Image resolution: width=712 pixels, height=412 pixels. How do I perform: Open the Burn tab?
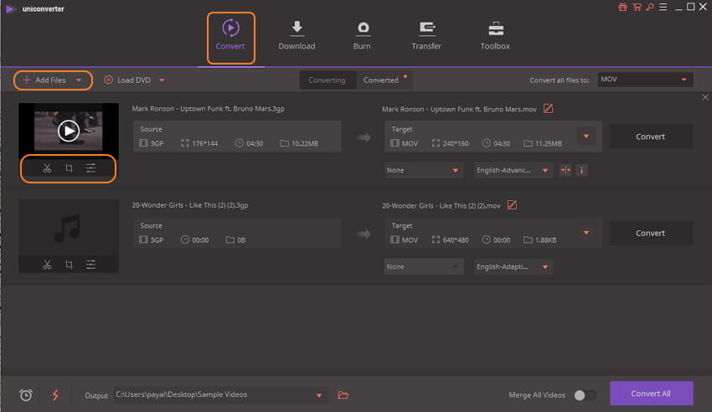point(362,36)
